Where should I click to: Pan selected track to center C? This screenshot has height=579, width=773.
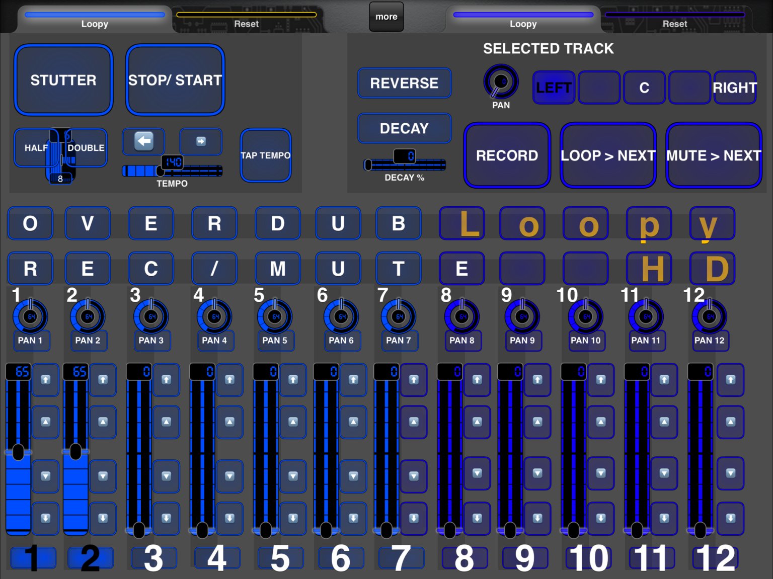coord(644,88)
